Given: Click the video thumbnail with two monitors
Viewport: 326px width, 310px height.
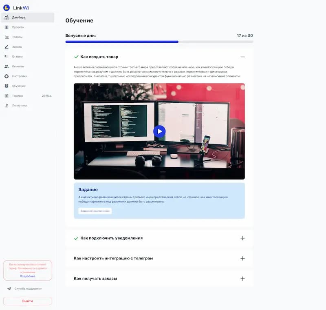Looking at the screenshot, I should click(159, 131).
